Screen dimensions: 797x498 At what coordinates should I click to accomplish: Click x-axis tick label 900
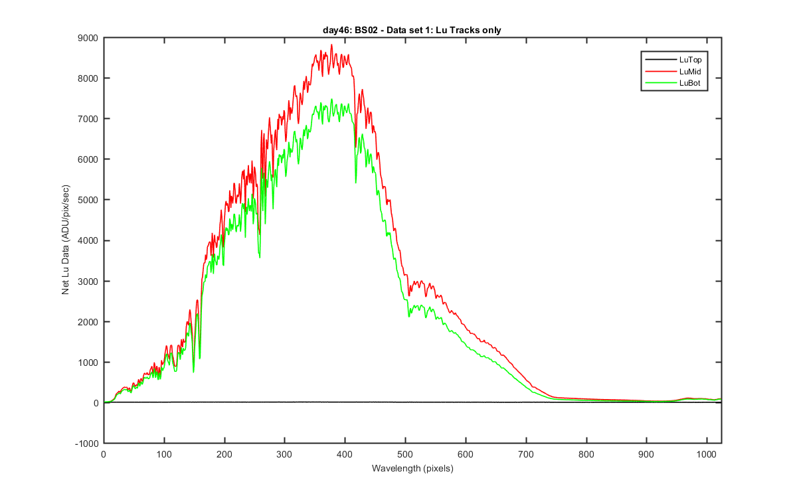[x=647, y=454]
